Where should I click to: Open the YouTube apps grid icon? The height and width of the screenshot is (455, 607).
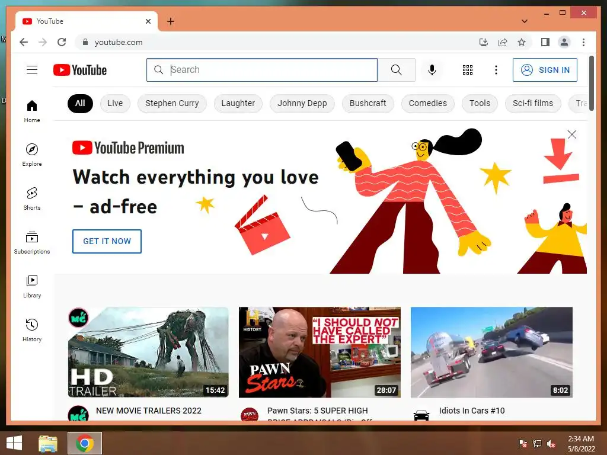pyautogui.click(x=468, y=70)
